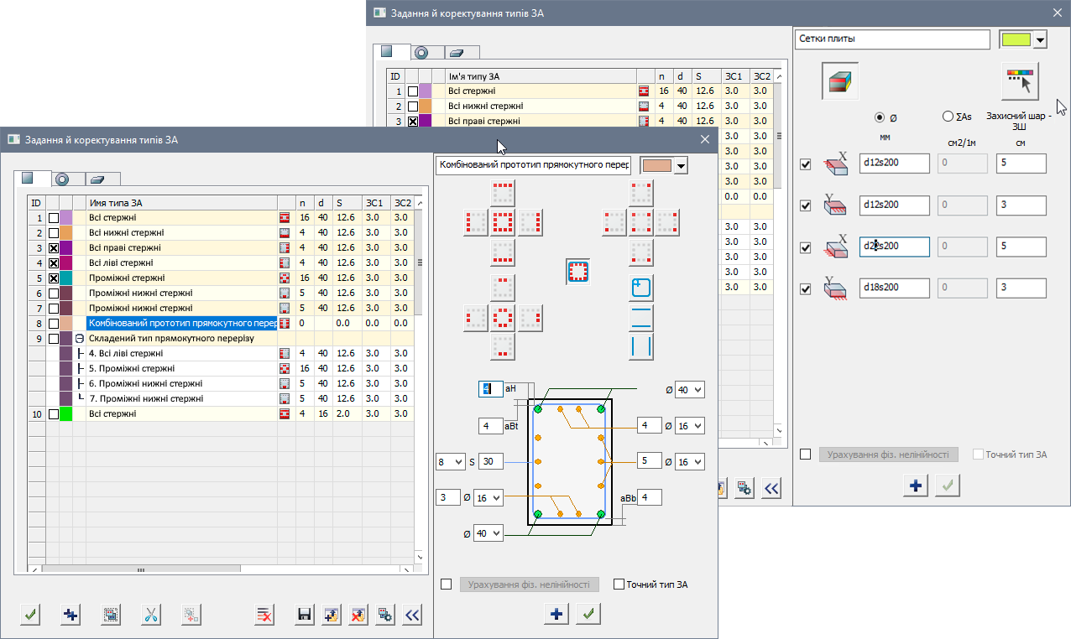The width and height of the screenshot is (1071, 639).
Task: Click the layered slab 3D block icon
Action: pyautogui.click(x=839, y=81)
